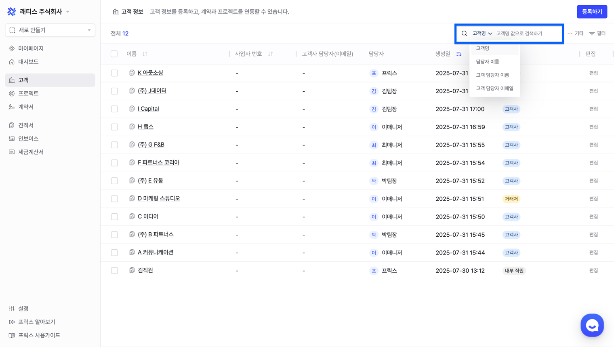Open the (주) J데이터 customer link

click(x=152, y=91)
